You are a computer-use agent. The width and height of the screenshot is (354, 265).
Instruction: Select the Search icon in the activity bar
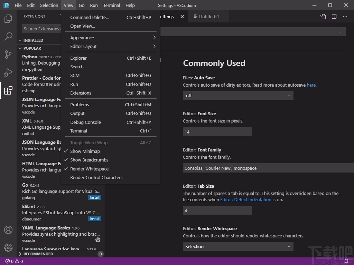pos(8,37)
